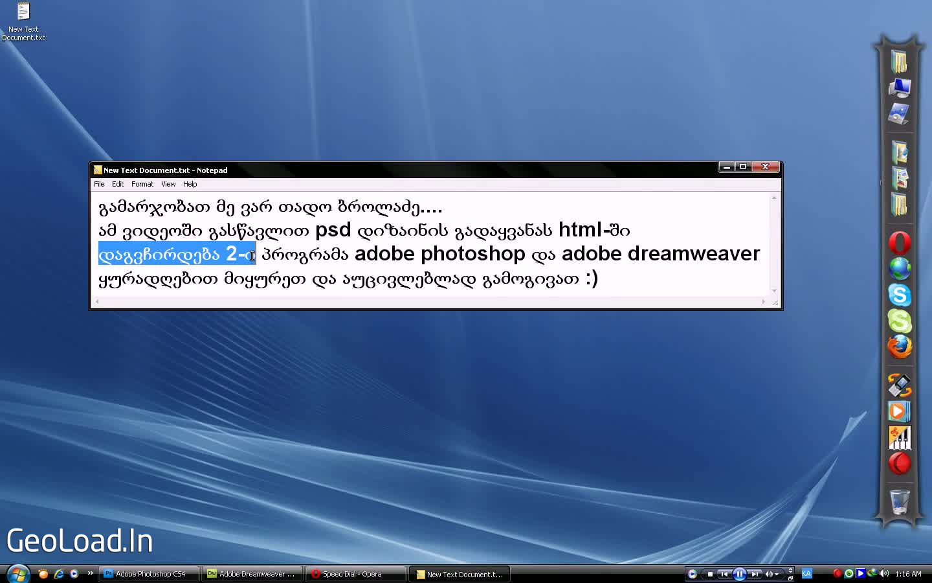Click Notepad title bar icon
Image resolution: width=932 pixels, height=583 pixels.
pos(98,170)
